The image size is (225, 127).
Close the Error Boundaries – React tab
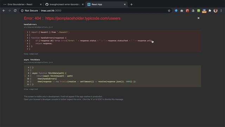[41, 5]
